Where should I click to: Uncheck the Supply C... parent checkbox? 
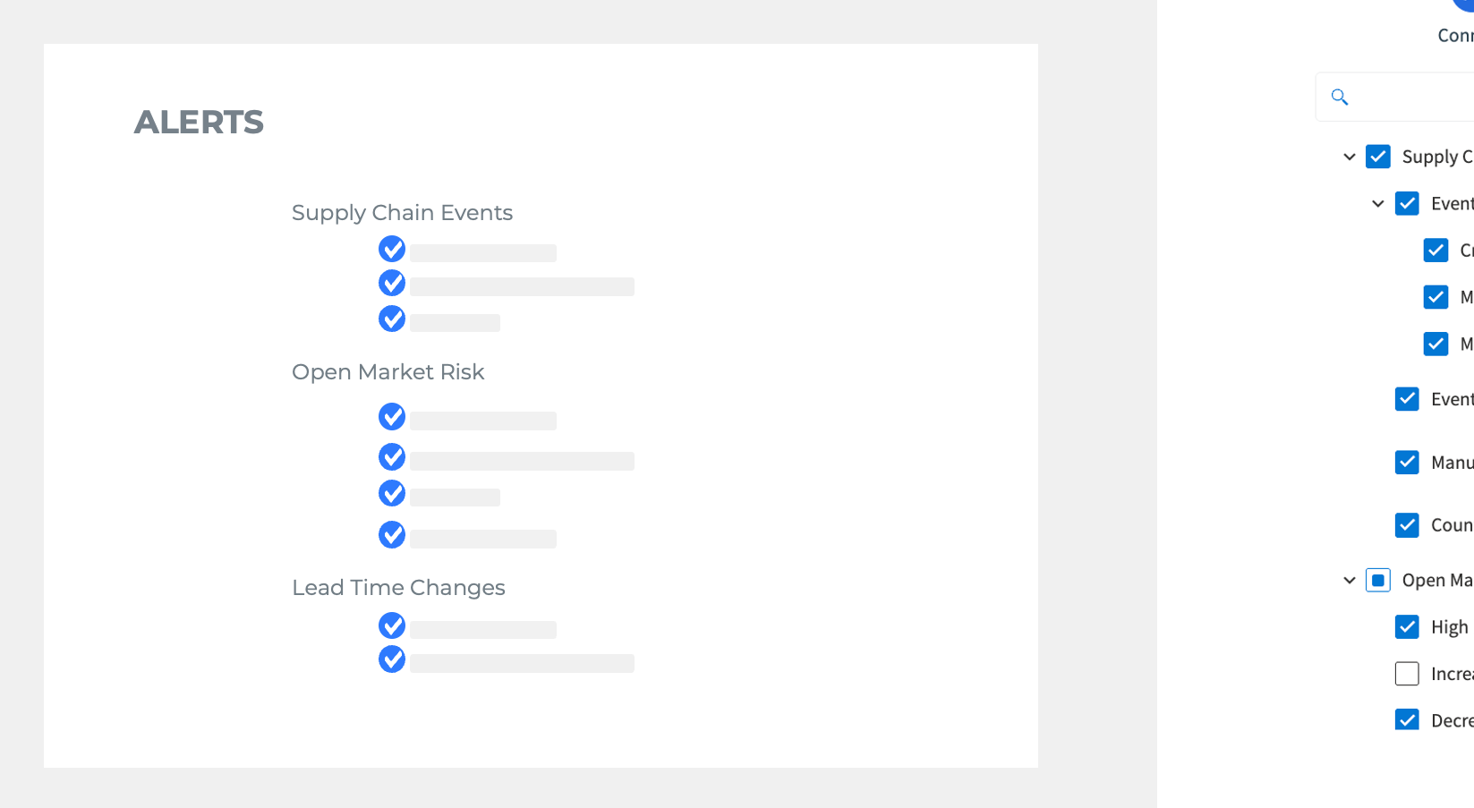point(1378,157)
